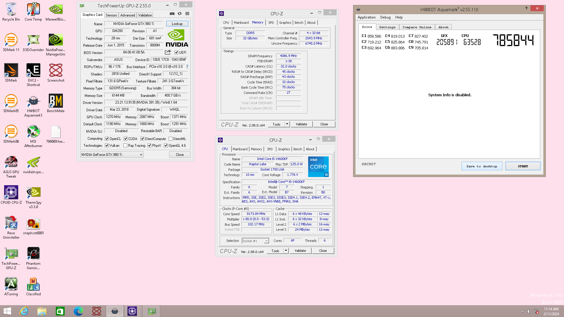
Task: Open Microsoft Edge from the taskbar
Action: pos(78,311)
